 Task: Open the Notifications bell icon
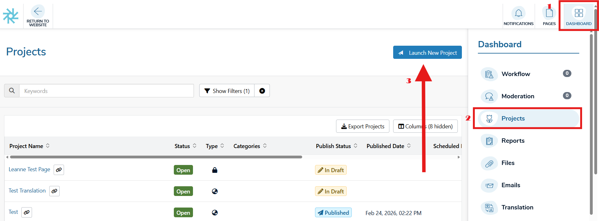(518, 13)
